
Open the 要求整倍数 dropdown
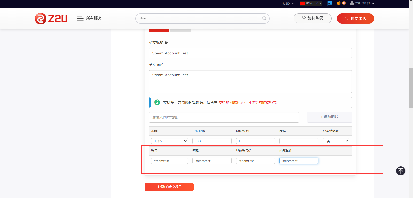336,141
